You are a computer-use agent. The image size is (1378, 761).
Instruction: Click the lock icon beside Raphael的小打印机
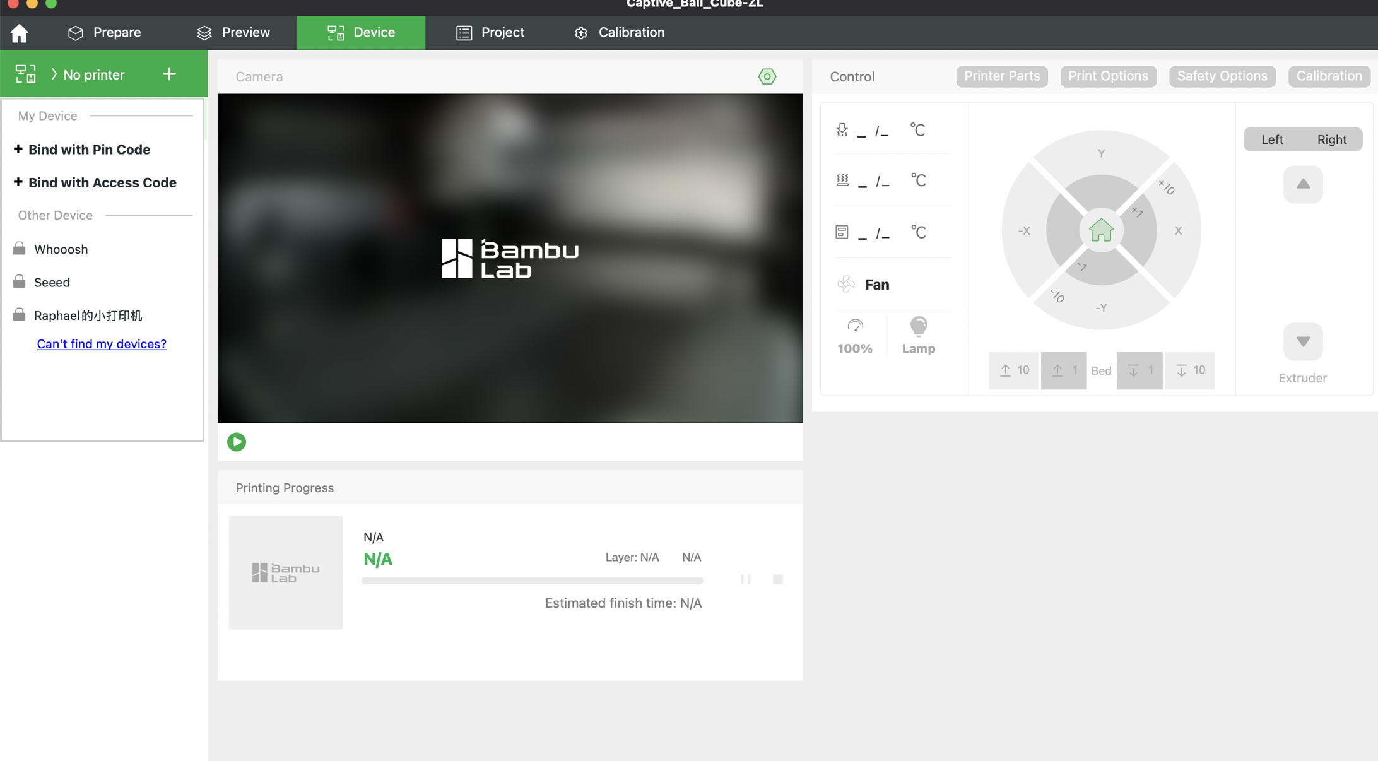coord(20,315)
